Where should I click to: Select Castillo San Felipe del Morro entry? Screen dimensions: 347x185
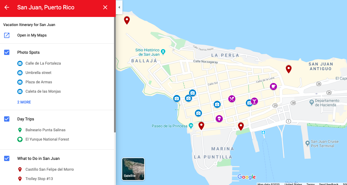[x=50, y=169]
